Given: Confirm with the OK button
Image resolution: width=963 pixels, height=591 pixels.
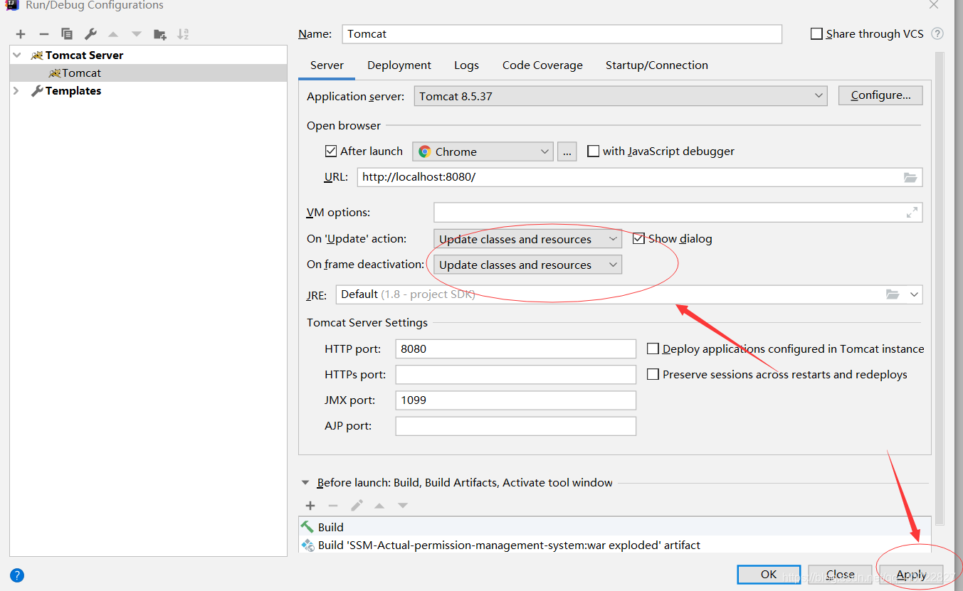Looking at the screenshot, I should point(769,575).
